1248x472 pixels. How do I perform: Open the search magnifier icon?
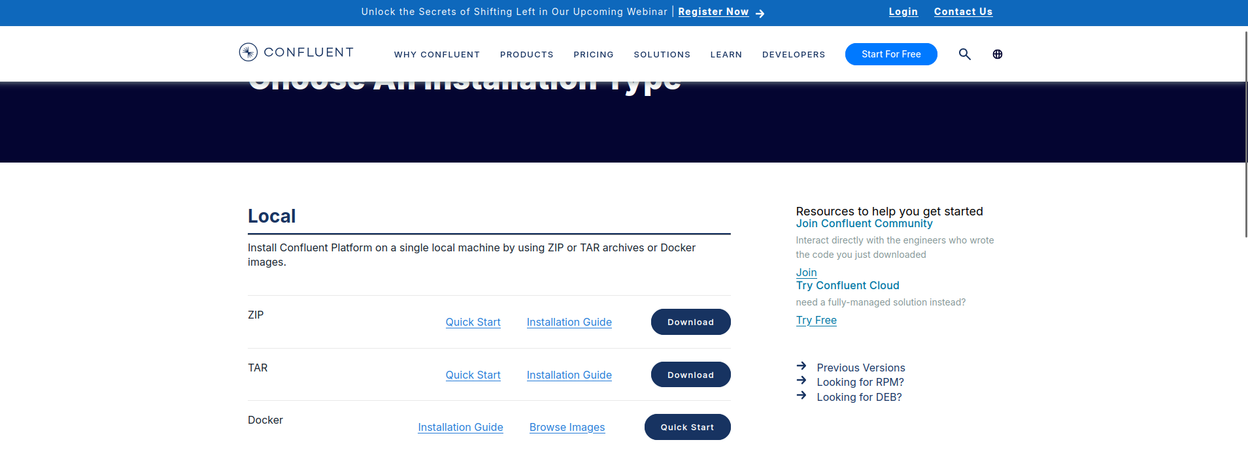[x=964, y=54]
